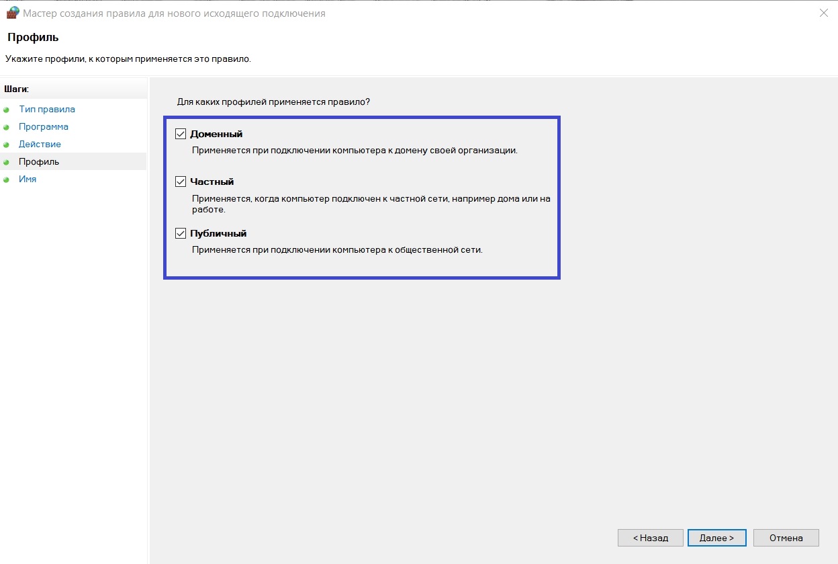Click the question 'Для каких профилей применяется правило?'
This screenshot has width=838, height=564.
pos(273,102)
